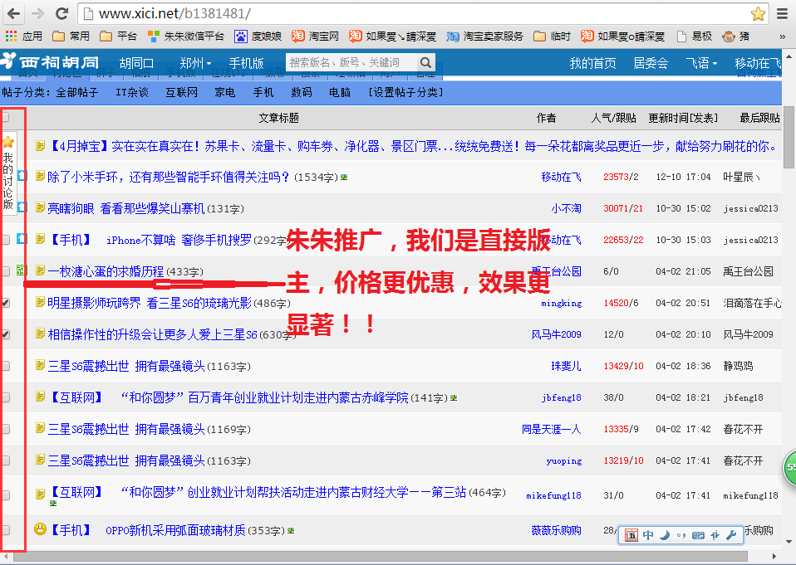Open author profile jbfeng18
Viewport: 796px width, 565px height.
(x=562, y=397)
